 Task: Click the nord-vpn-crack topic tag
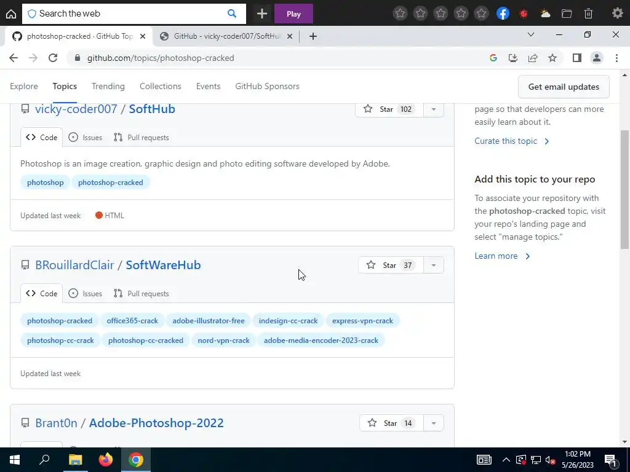(223, 340)
